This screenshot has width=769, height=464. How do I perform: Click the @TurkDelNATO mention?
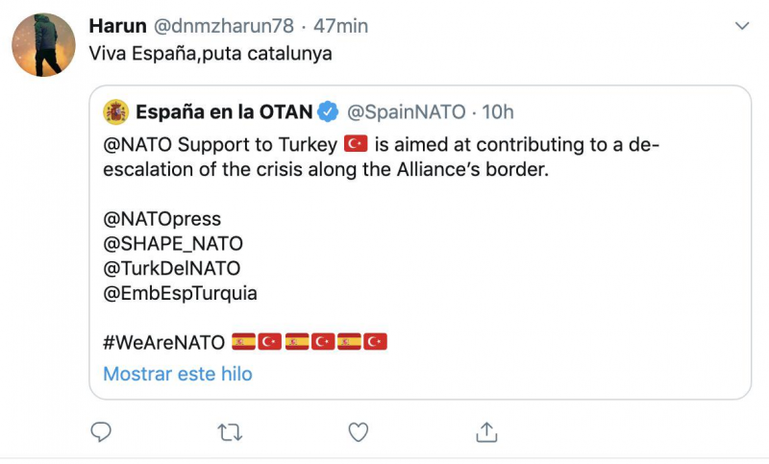click(171, 268)
